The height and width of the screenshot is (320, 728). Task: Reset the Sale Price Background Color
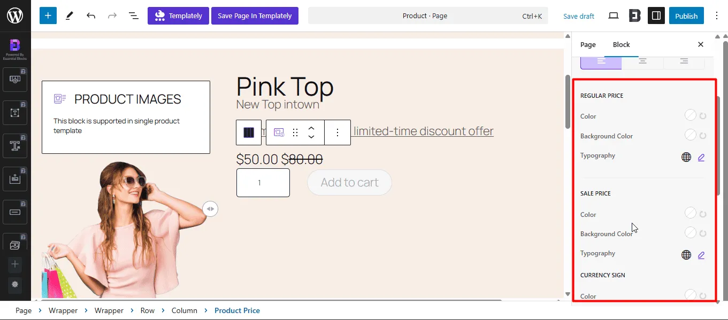pos(703,233)
